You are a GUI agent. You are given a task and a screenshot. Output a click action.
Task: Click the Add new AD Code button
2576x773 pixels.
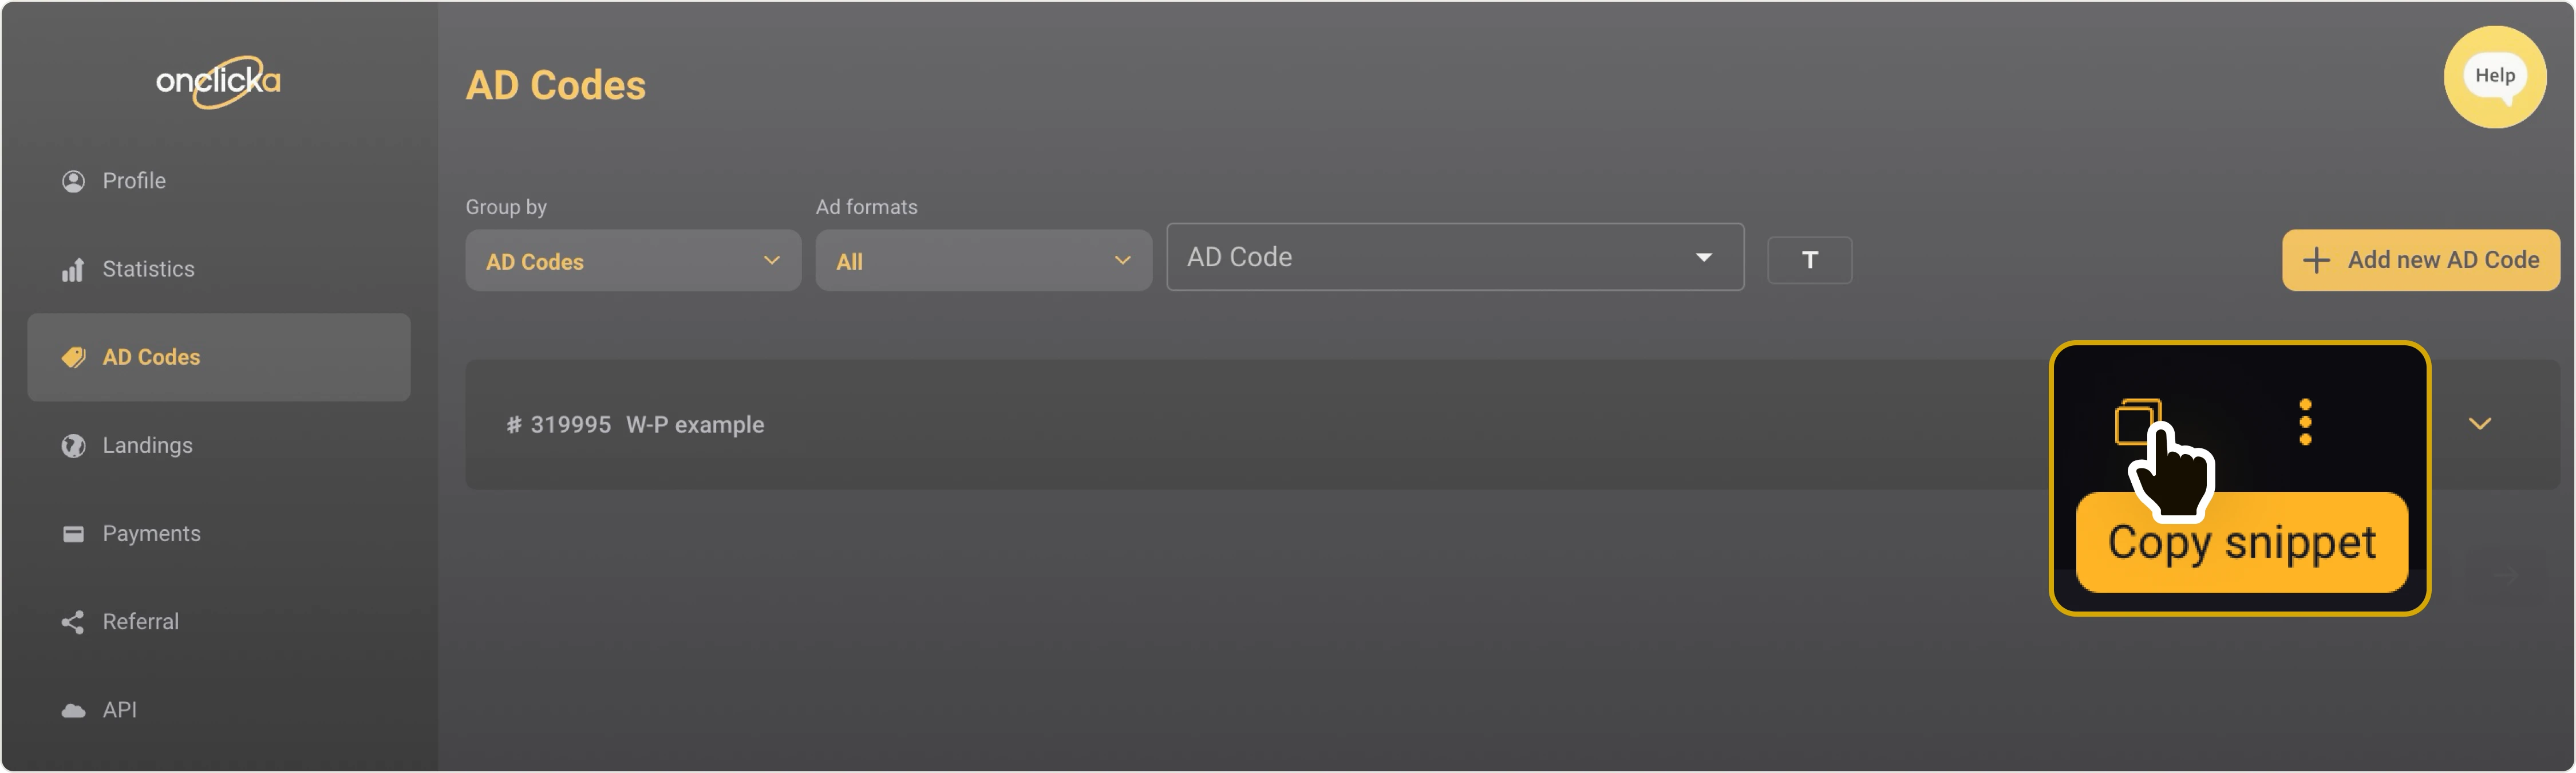tap(2421, 260)
